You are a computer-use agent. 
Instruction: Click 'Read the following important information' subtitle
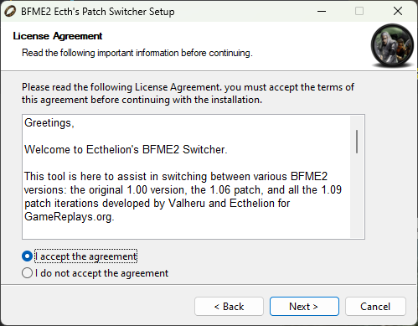point(137,53)
